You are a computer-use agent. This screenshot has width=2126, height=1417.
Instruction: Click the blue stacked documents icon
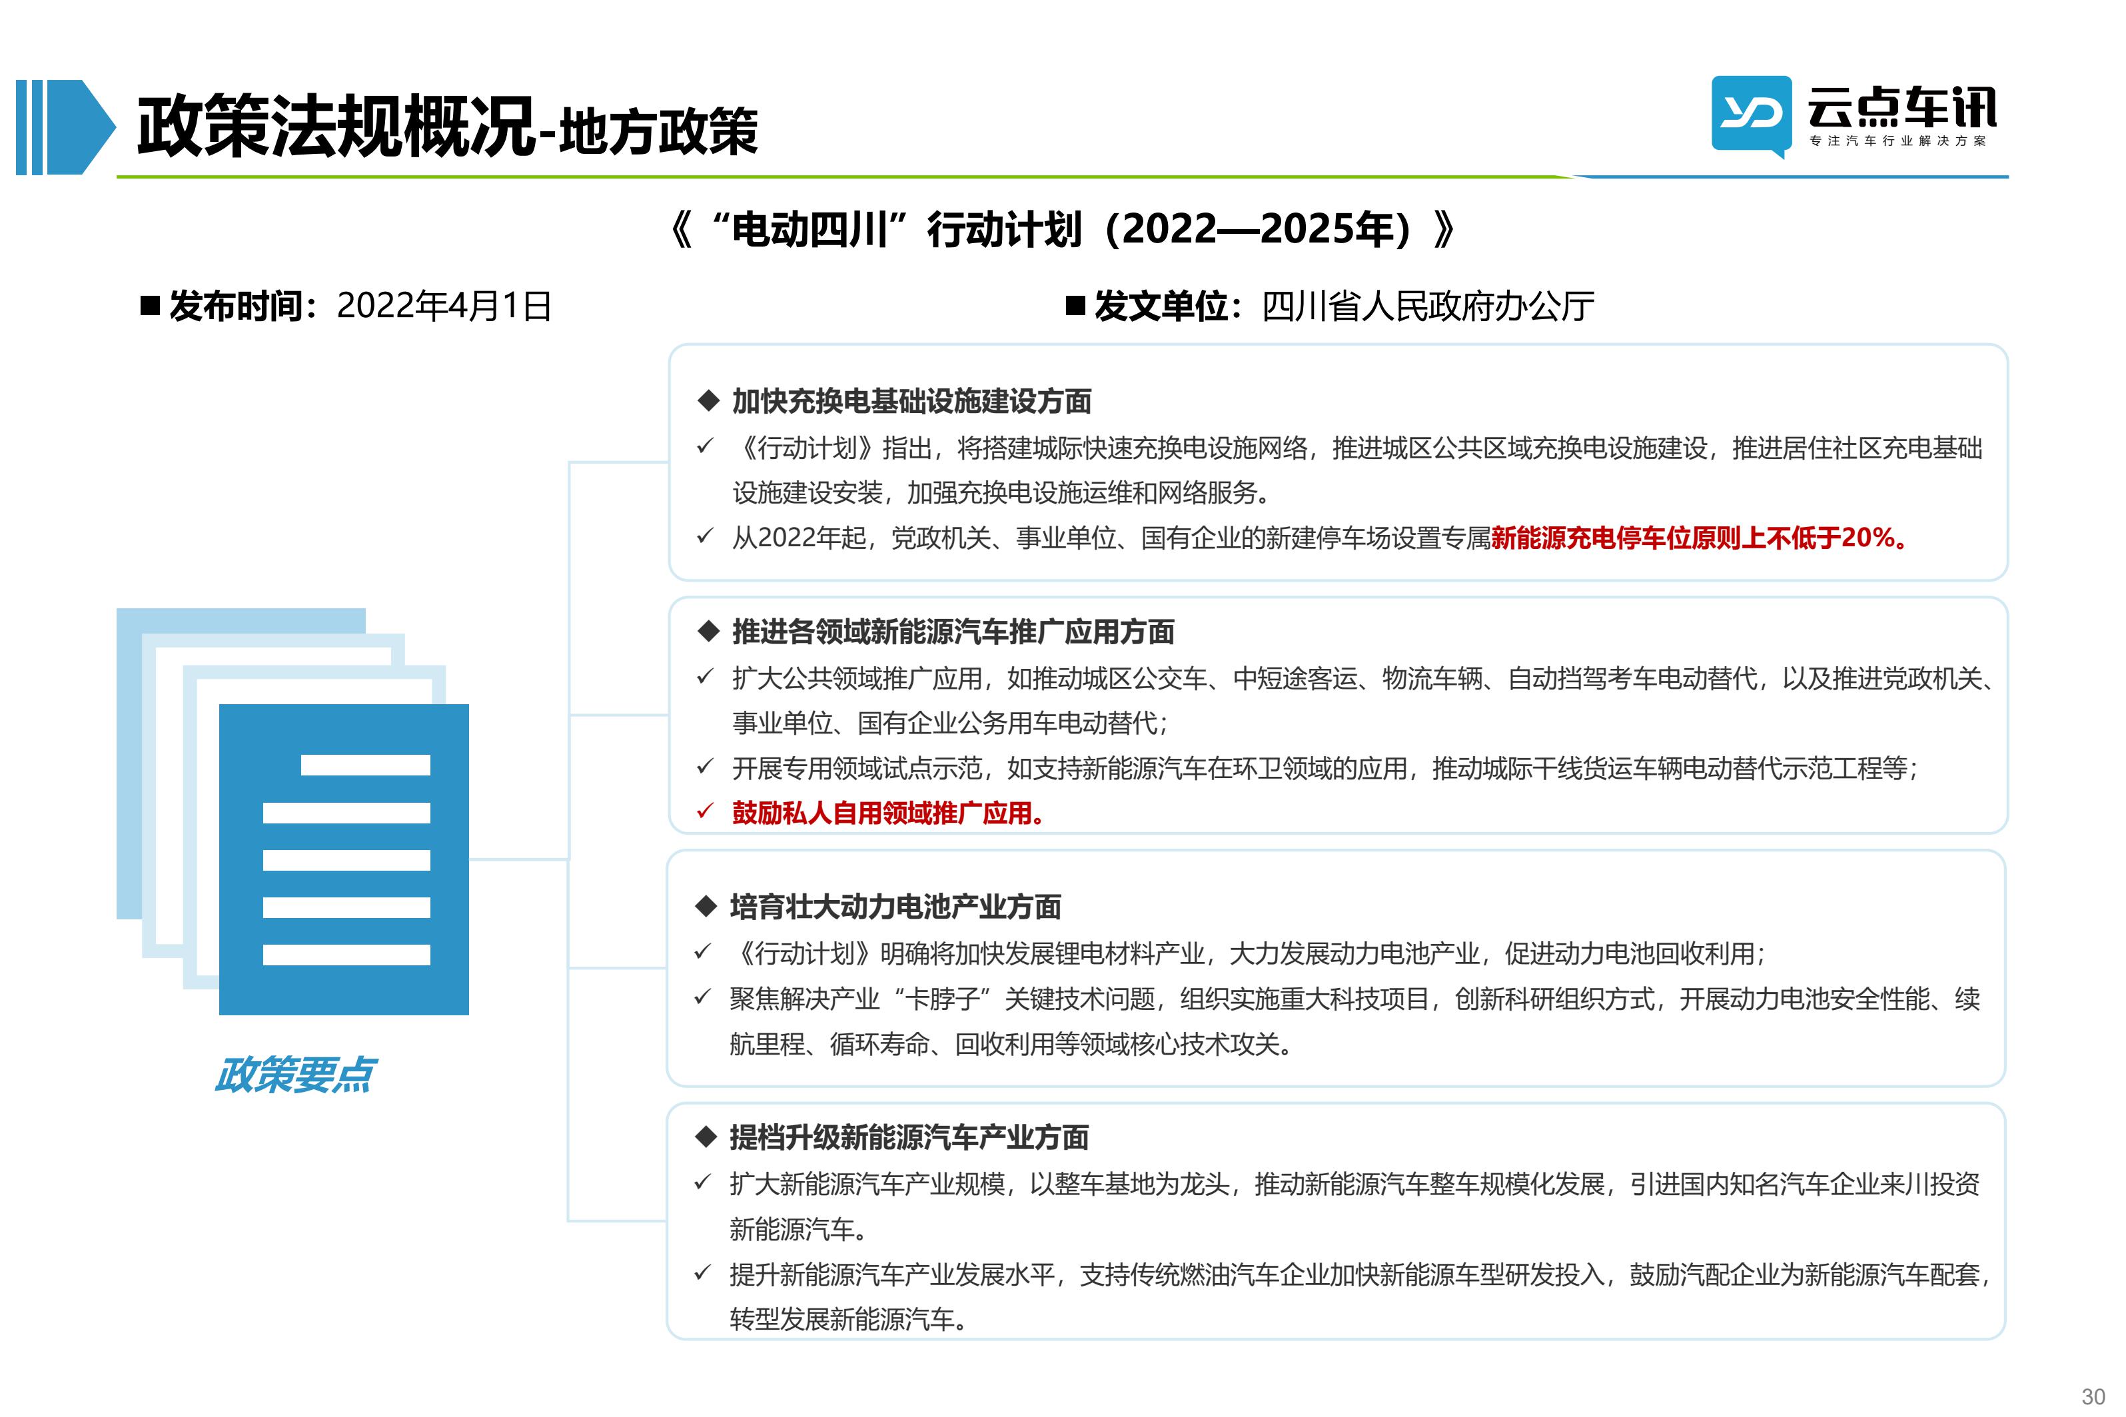292,811
